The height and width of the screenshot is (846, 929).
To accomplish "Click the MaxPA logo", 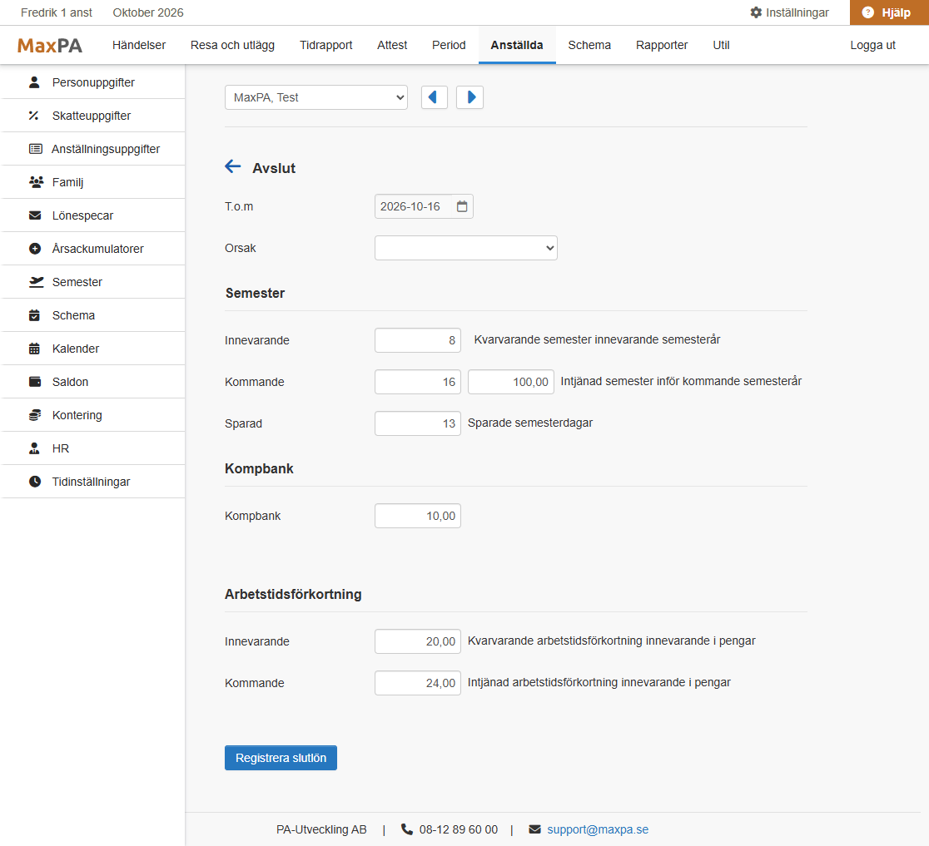I will [50, 46].
